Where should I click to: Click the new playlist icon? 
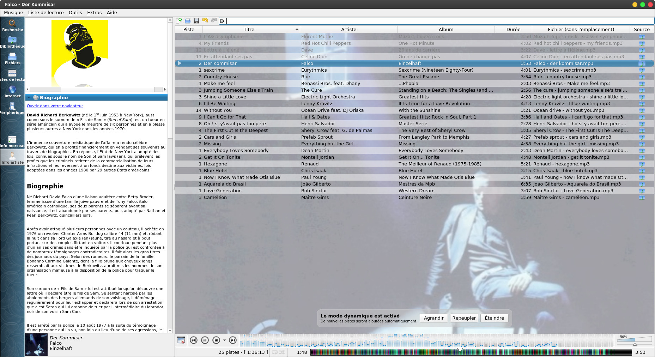tap(179, 21)
